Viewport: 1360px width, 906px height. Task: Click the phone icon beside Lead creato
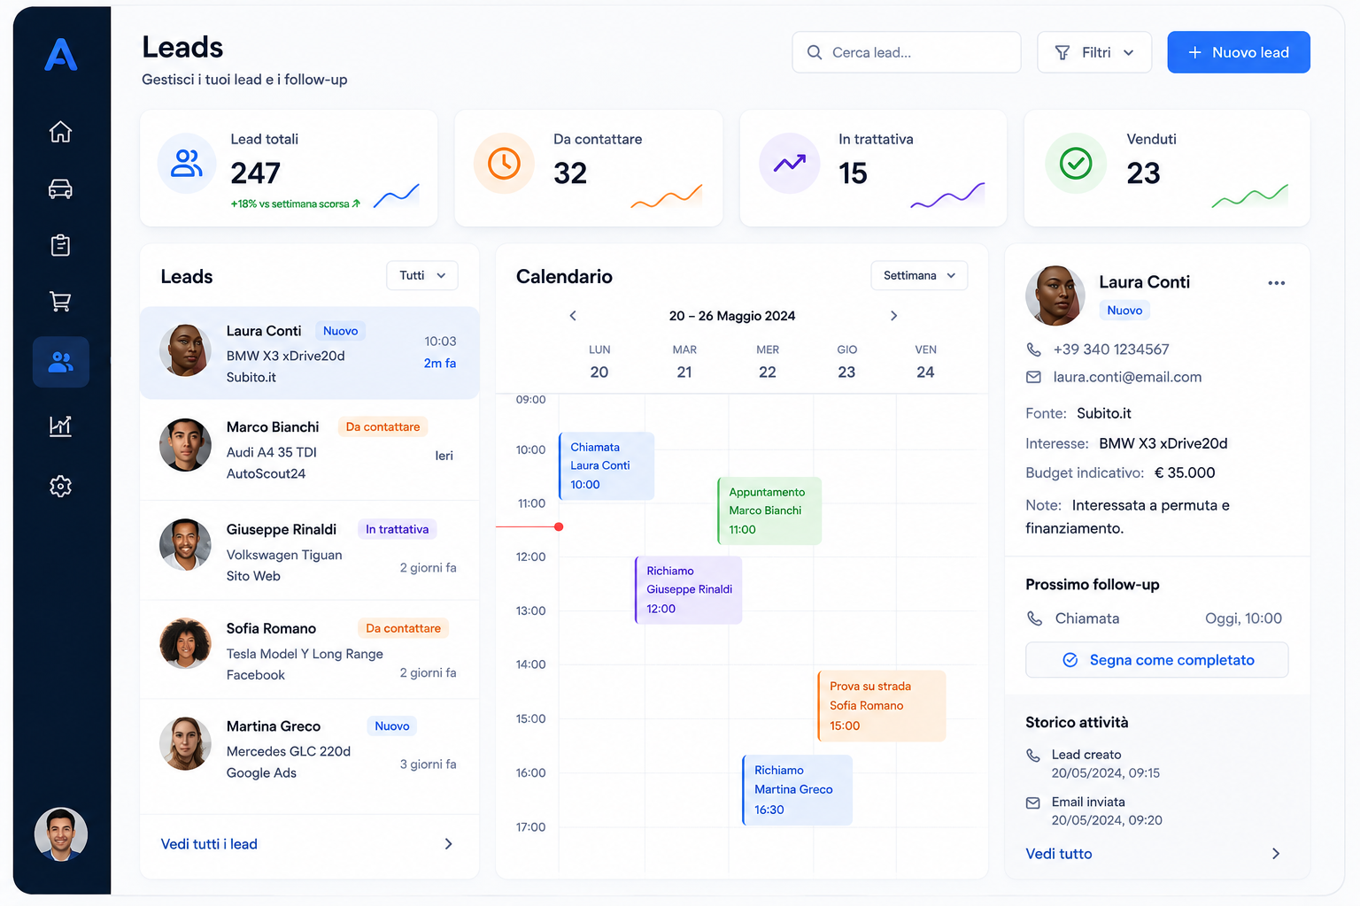1033,755
